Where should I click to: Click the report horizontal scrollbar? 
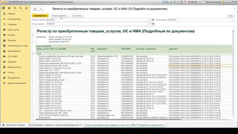coord(108,119)
